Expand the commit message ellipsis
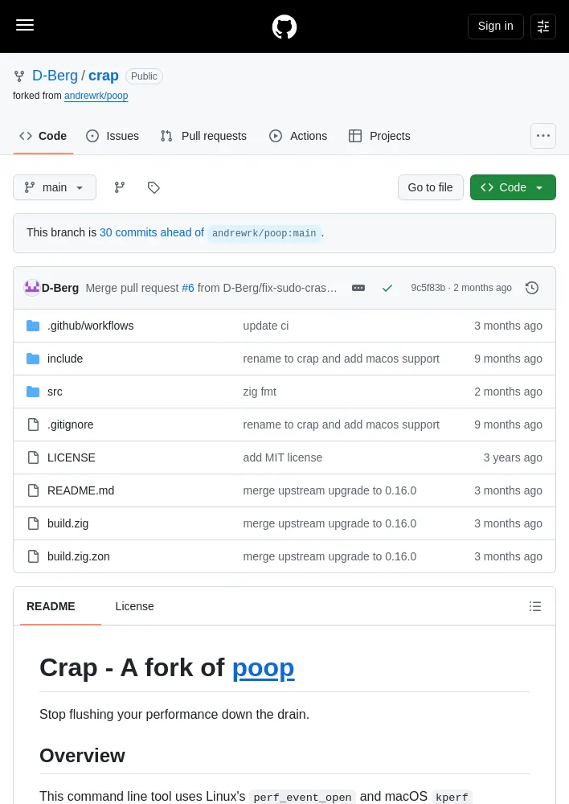The width and height of the screenshot is (569, 804). point(358,288)
